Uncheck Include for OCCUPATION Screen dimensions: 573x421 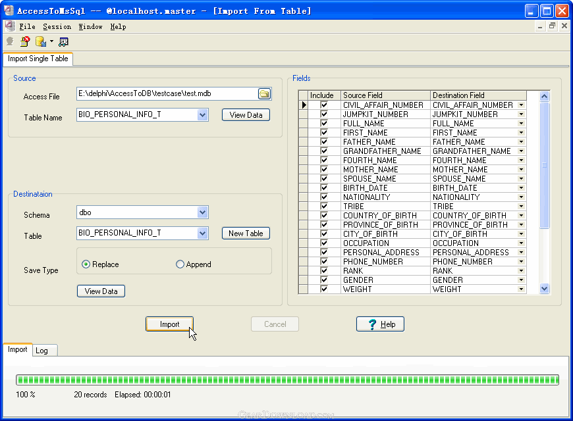(324, 243)
